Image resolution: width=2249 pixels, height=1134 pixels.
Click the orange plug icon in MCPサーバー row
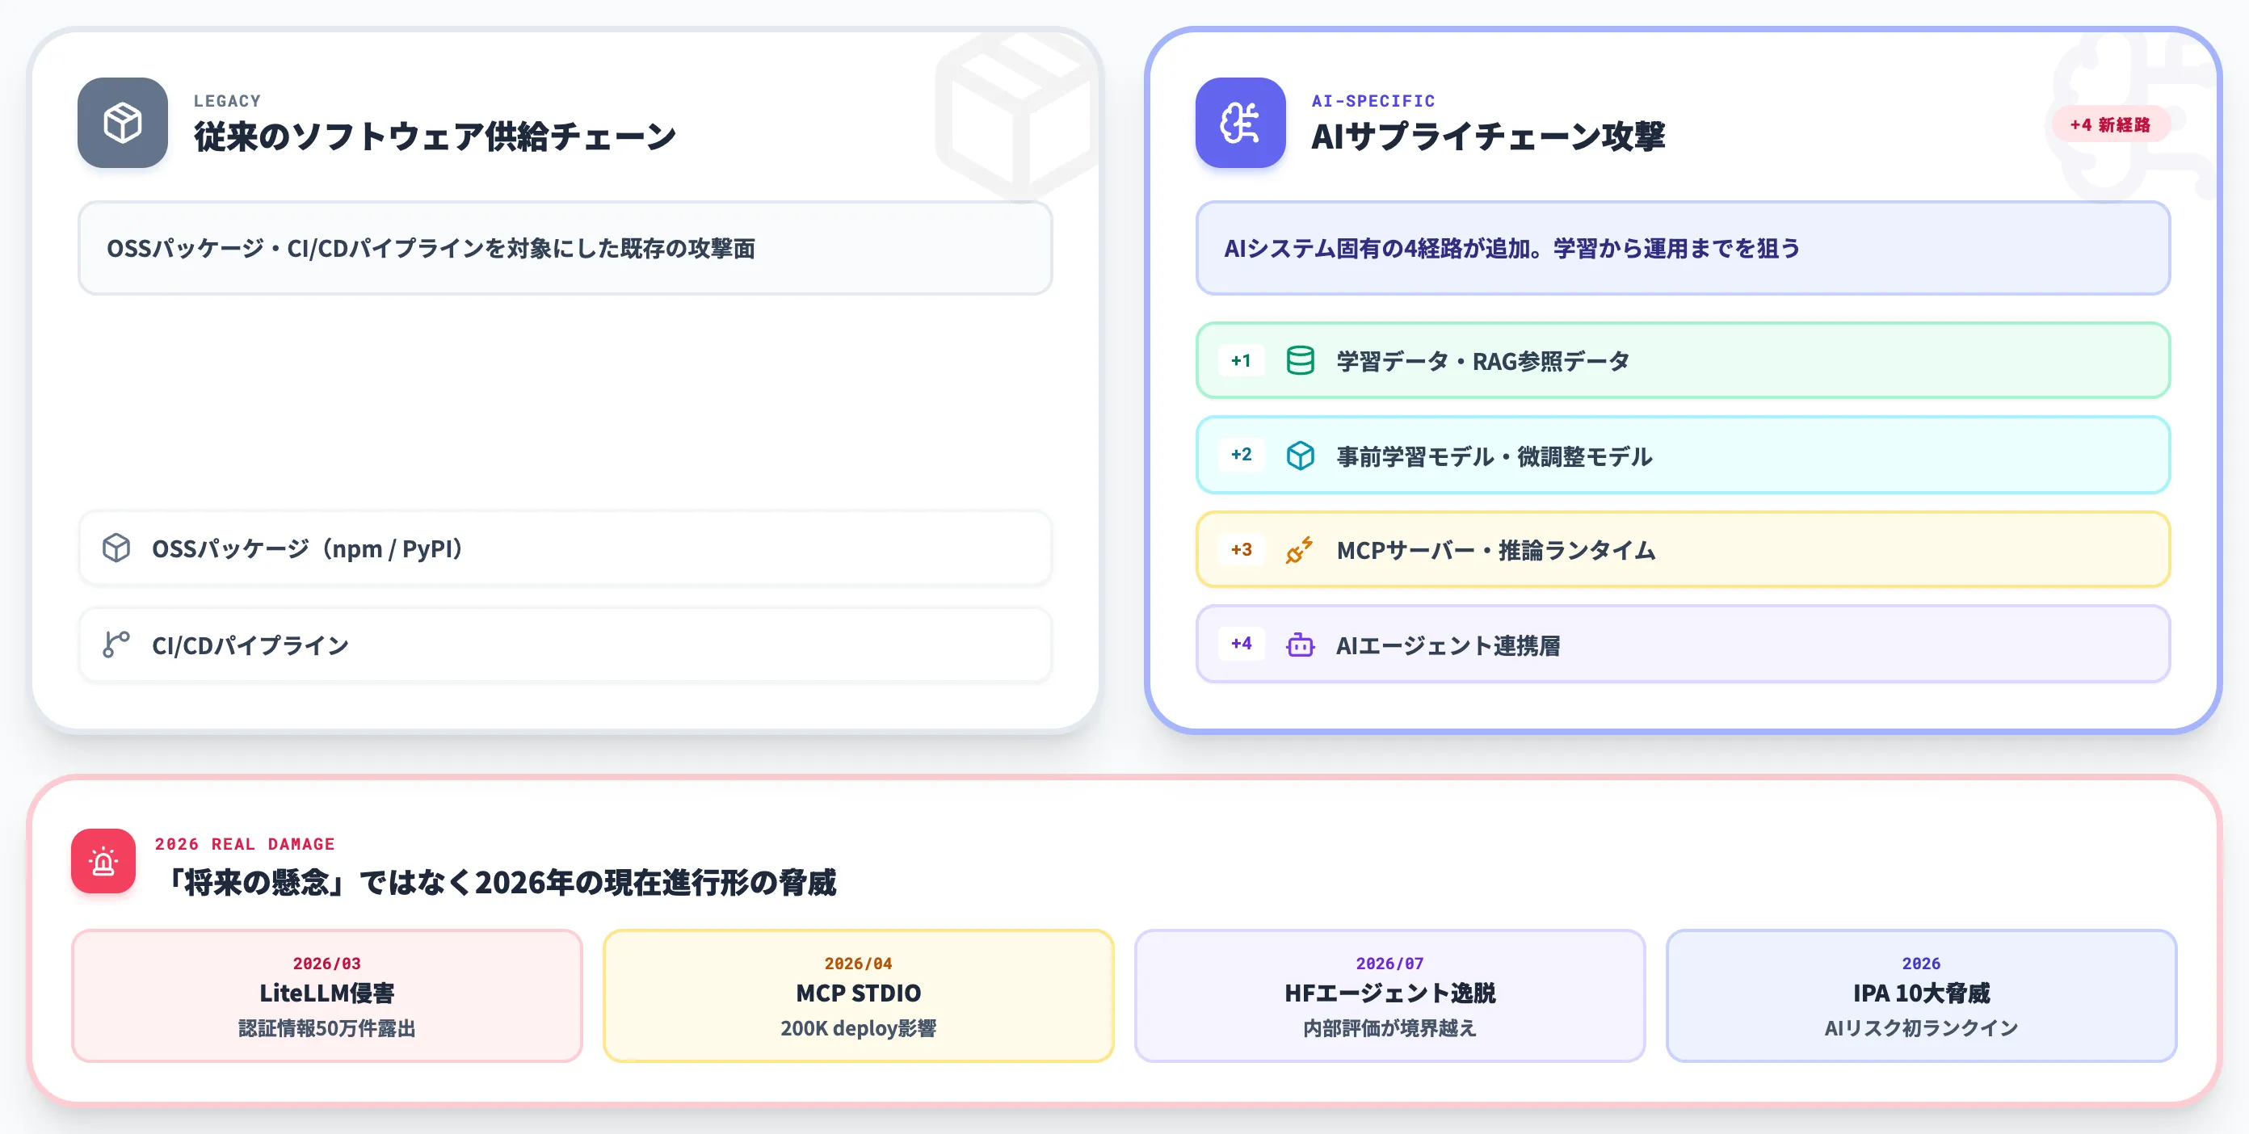1300,550
